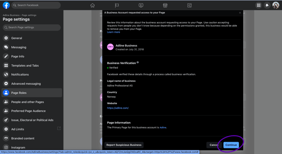Select the Advanced messaging icon
Image resolution: width=282 pixels, height=154 pixels.
(x=6, y=84)
